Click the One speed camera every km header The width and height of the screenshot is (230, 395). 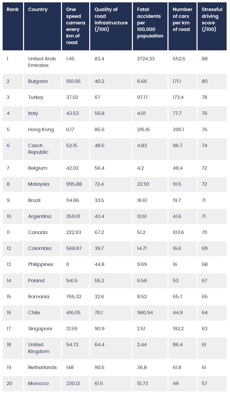pos(76,26)
